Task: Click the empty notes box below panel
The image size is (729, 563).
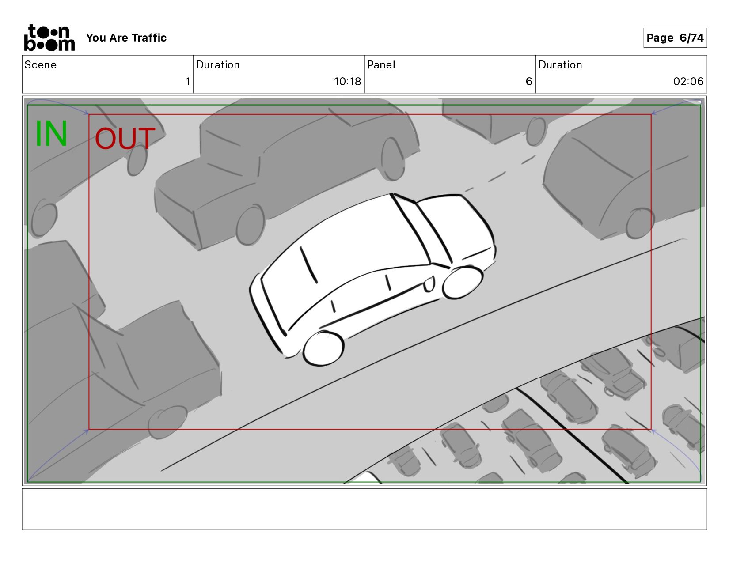Action: click(x=364, y=509)
